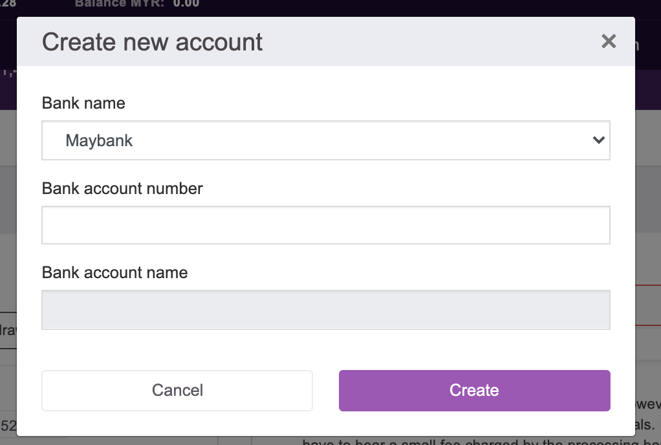Click the grey dialog header bar
The height and width of the screenshot is (445, 661).
(325, 41)
